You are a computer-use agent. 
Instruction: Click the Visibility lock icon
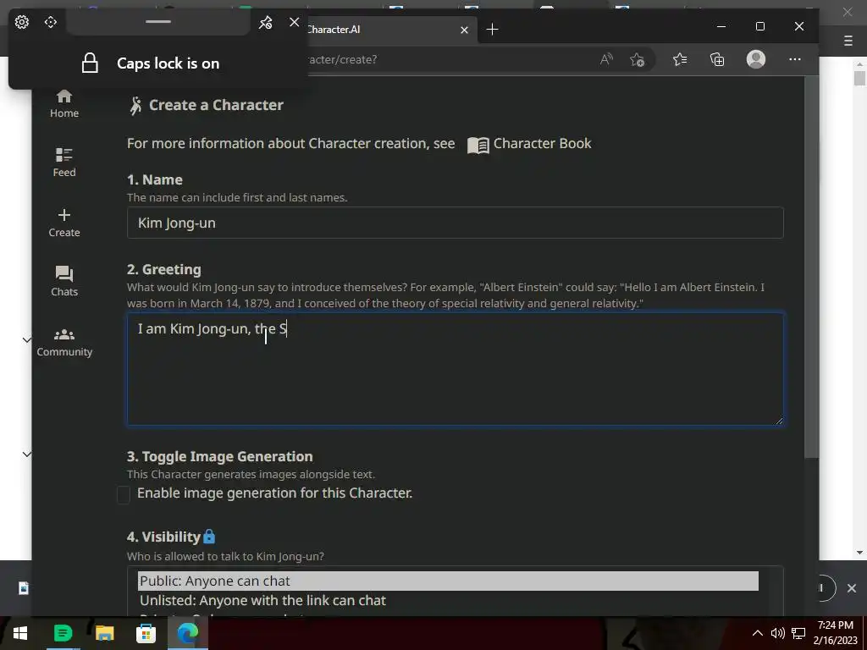tap(209, 536)
